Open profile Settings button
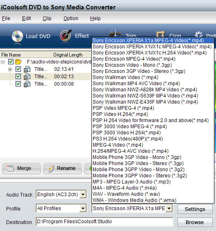This screenshot has width=216, height=231. [195, 209]
